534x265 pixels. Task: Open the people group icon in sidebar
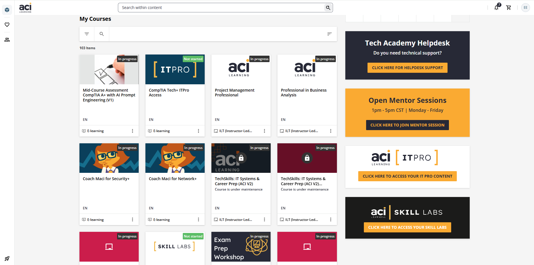tap(7, 40)
